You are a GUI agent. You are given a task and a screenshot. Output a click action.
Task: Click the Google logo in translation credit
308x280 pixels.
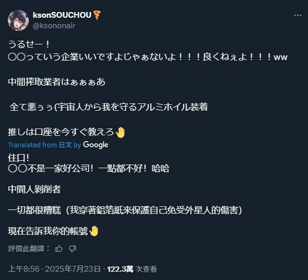[x=95, y=145]
